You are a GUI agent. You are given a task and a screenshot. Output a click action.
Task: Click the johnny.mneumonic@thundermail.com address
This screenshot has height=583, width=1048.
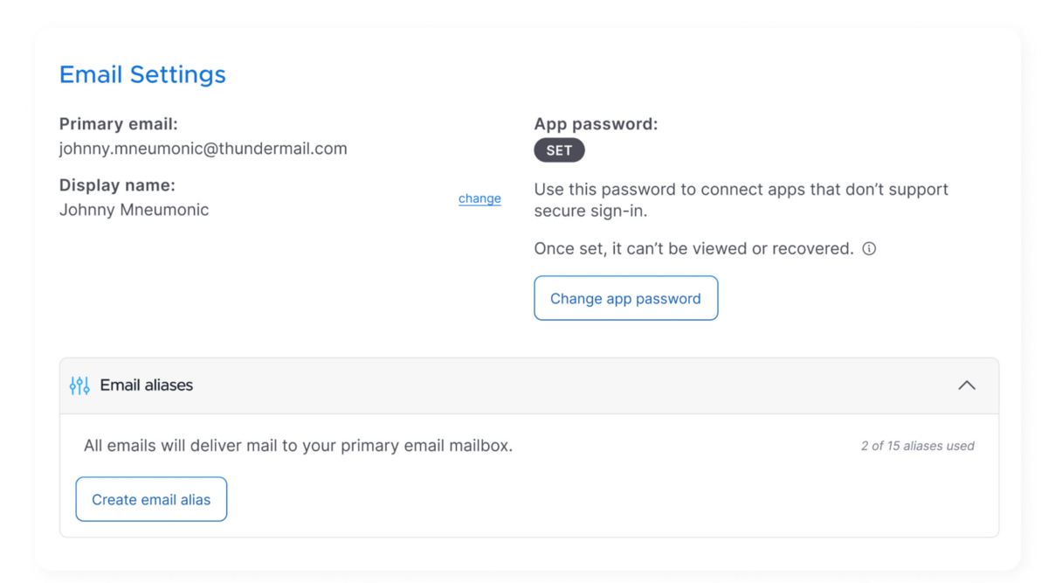pyautogui.click(x=203, y=149)
